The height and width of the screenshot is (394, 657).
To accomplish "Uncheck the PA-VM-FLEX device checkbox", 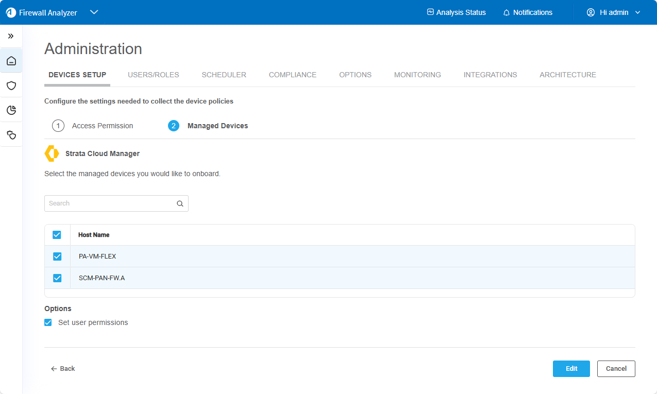I will pos(57,256).
